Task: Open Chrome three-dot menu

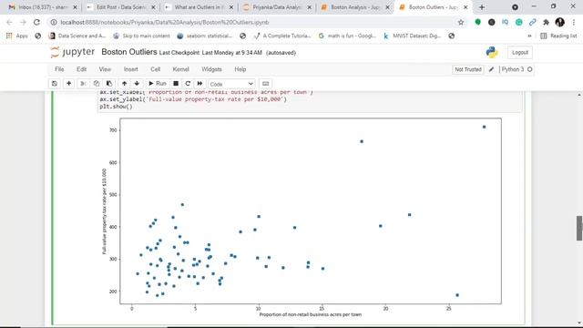Action: click(x=574, y=22)
